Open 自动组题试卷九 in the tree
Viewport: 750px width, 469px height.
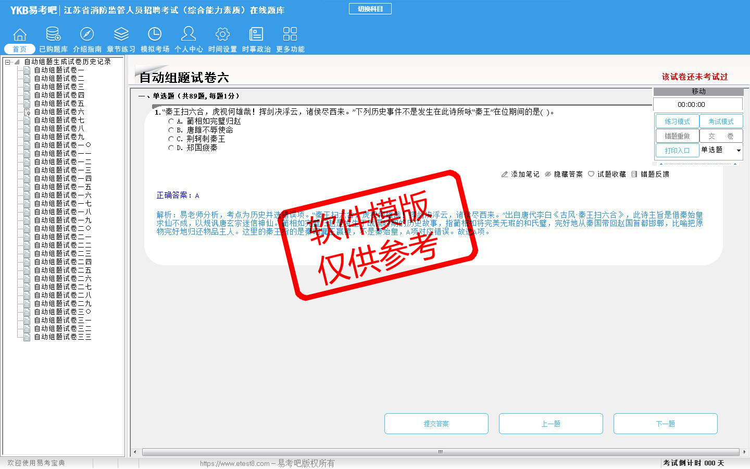[59, 137]
